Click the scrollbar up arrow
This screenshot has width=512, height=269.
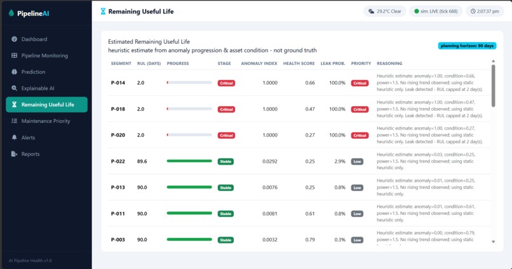point(493,61)
